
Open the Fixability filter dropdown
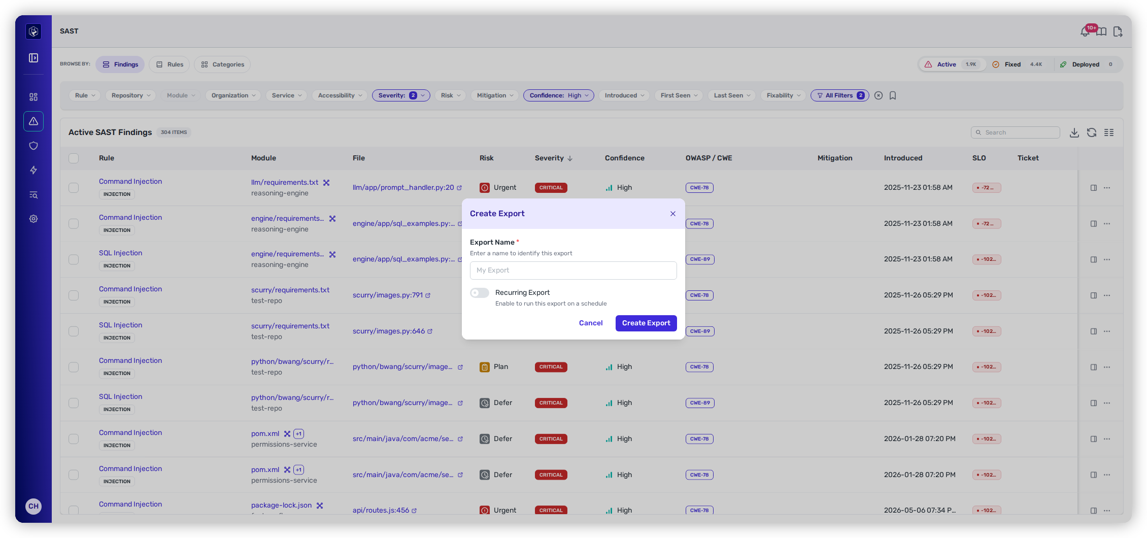point(783,95)
